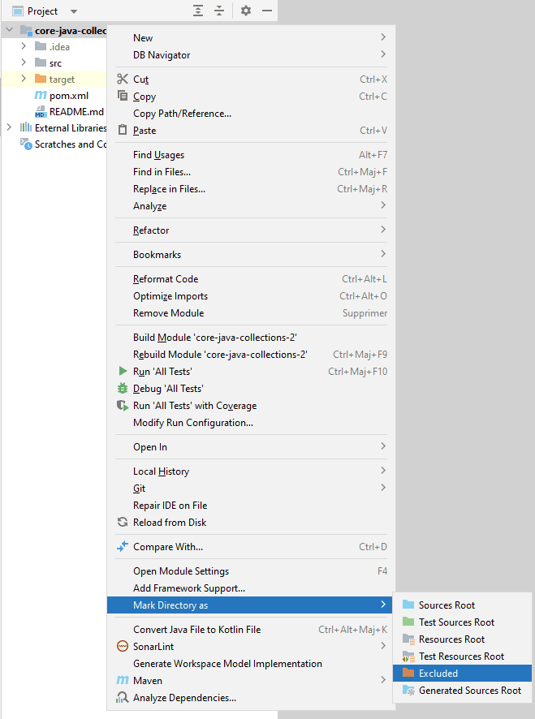Click the green Run arrow icon

coord(123,371)
